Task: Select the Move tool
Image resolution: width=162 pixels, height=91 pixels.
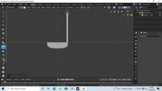Action: [3, 21]
